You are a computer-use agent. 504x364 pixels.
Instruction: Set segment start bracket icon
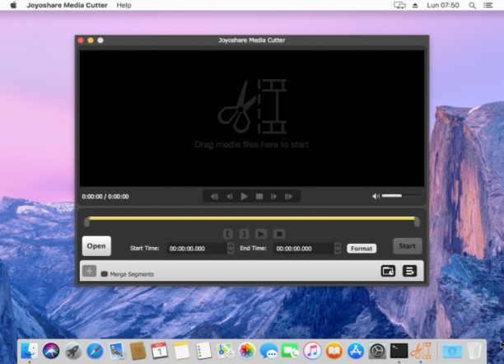point(228,234)
